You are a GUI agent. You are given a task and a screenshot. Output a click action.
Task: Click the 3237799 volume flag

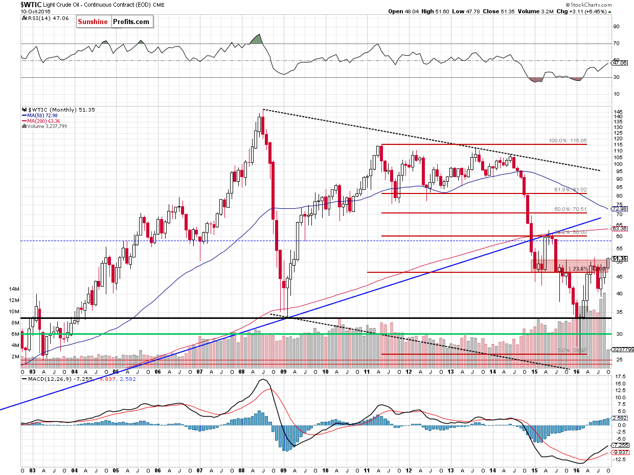(x=622, y=350)
